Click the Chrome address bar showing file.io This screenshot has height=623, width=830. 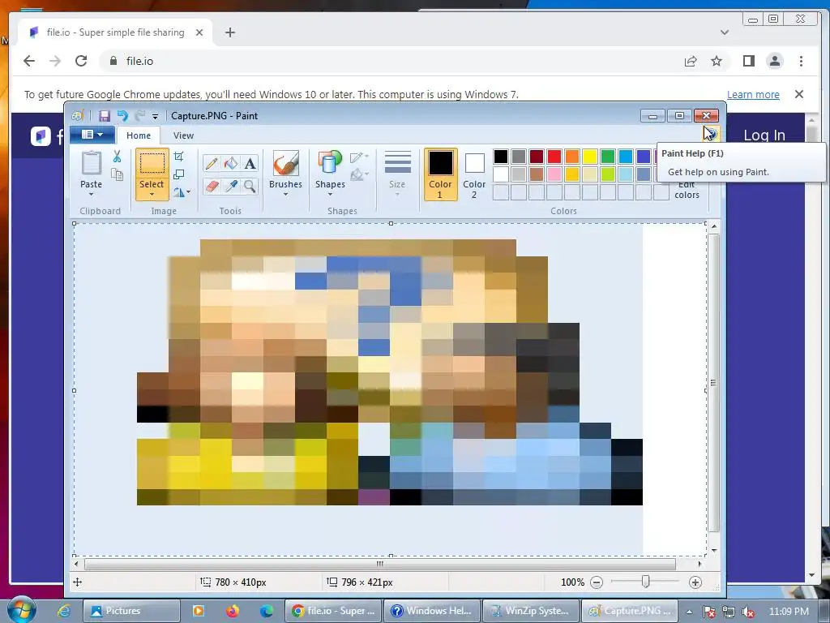point(391,61)
